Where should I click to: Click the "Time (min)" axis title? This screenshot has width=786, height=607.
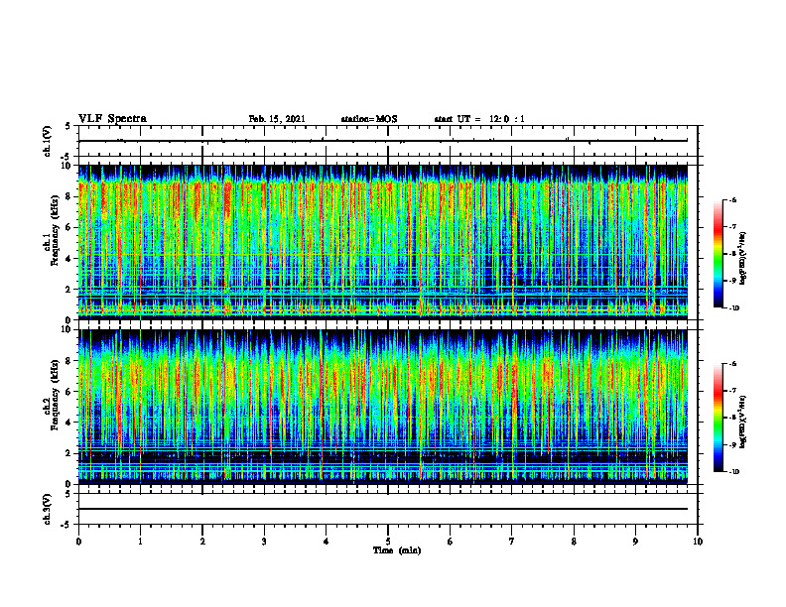(x=397, y=550)
